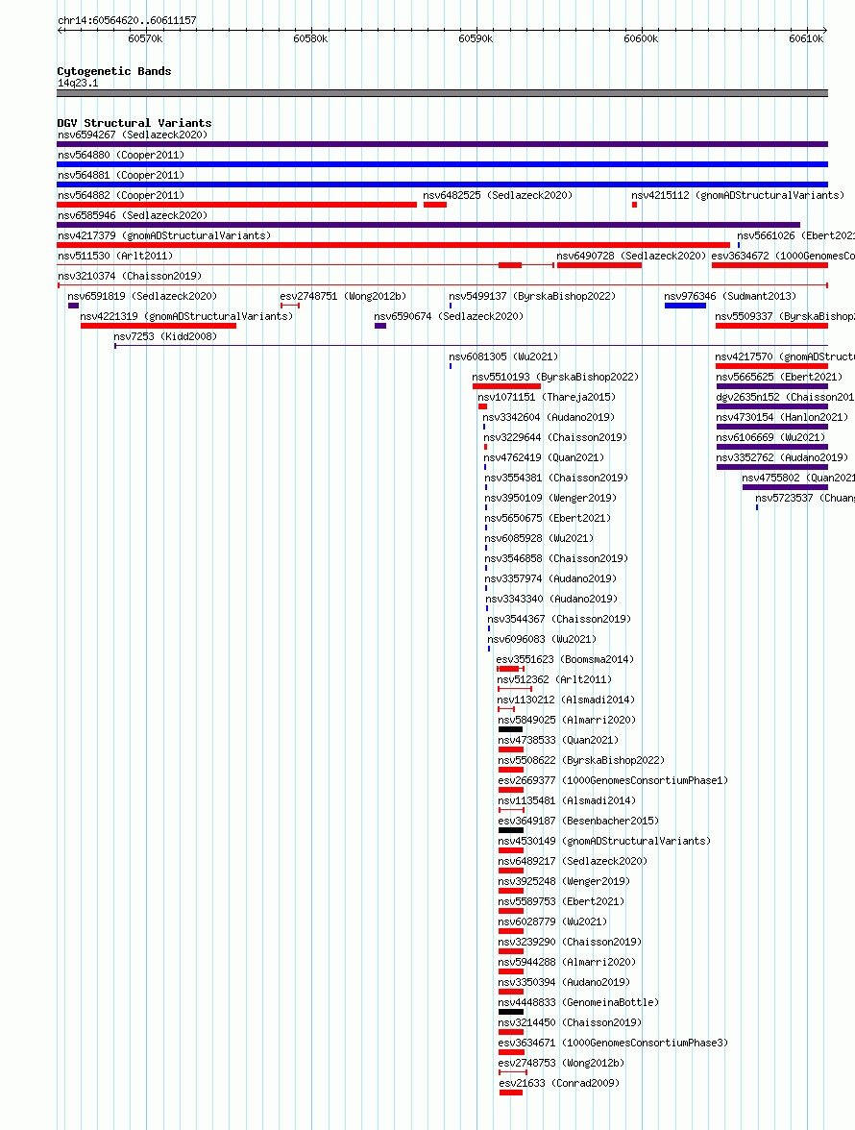Click nsv3214450 (Chaisson2019) label
Screen dimensions: 855x1130
[570, 1022]
